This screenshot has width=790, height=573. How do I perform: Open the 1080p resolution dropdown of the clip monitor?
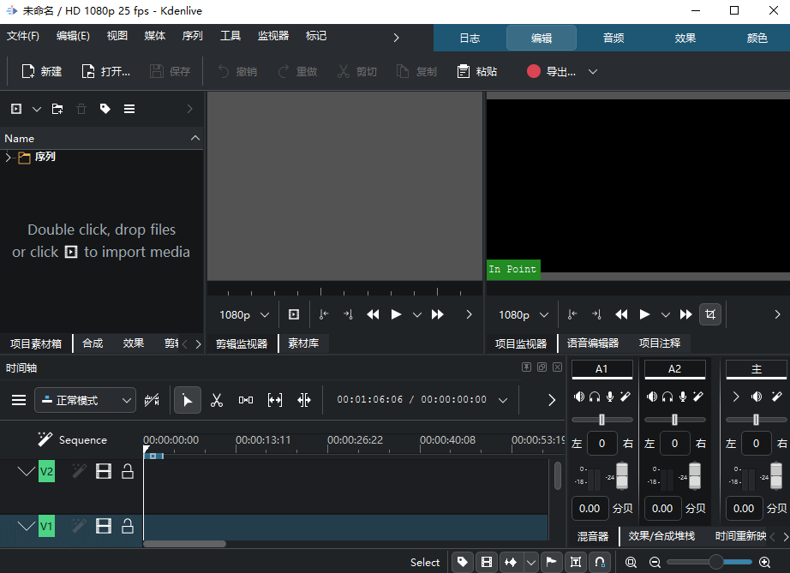pos(242,314)
